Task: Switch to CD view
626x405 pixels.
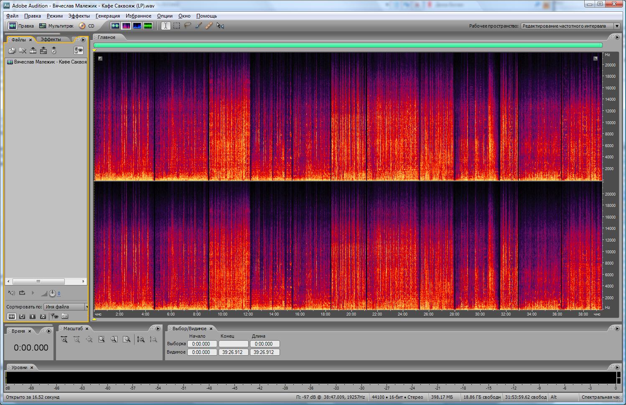Action: pos(87,26)
